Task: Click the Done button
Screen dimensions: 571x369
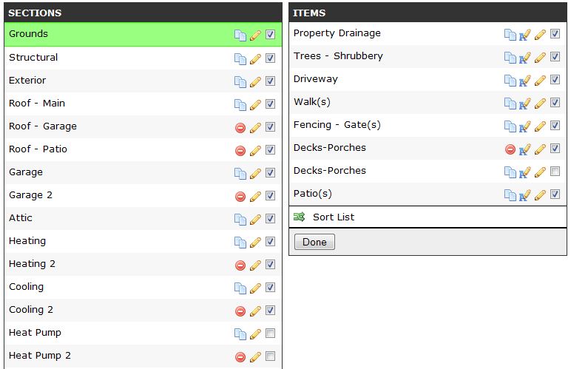Action: pyautogui.click(x=314, y=242)
